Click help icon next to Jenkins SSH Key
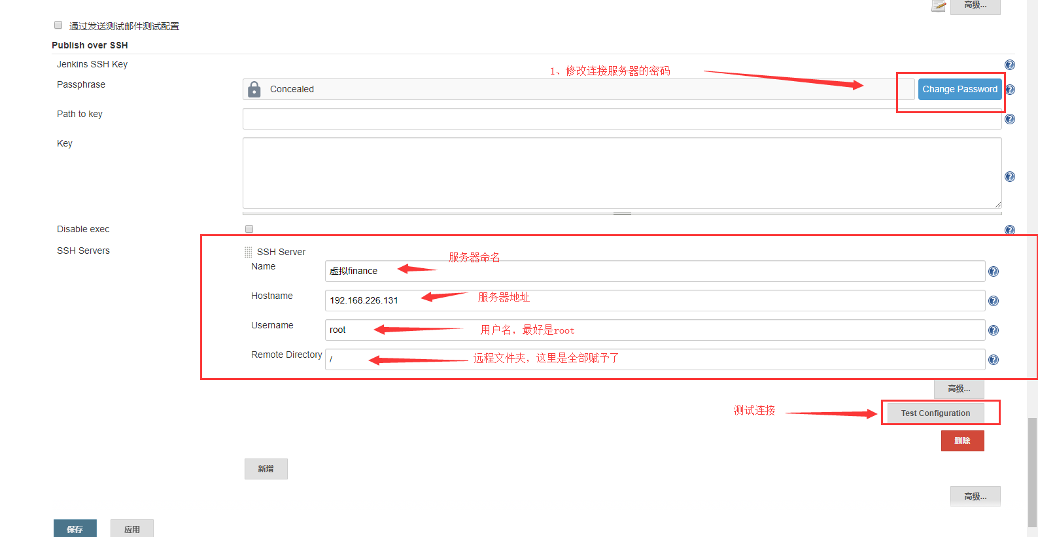 (1009, 65)
